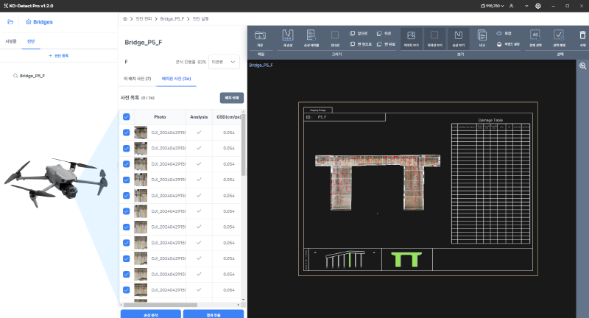Screen dimensions: 589x318
Task: Click the zoom magnifier icon on canvas
Action: 582,66
